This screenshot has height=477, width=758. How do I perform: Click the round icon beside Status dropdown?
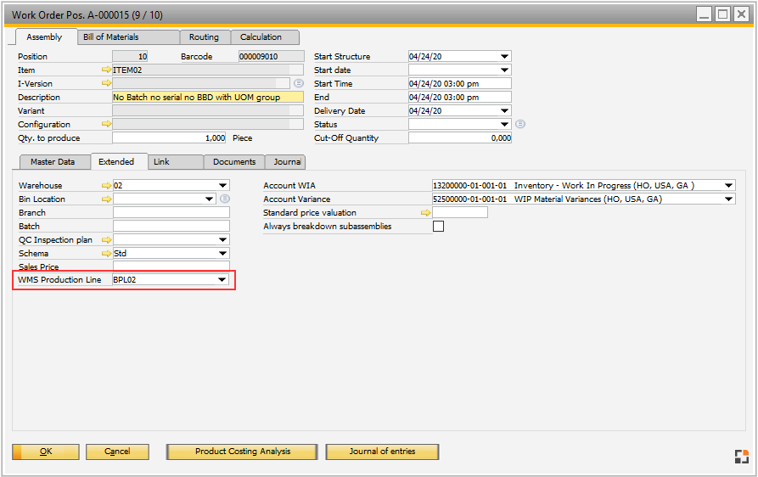(x=520, y=124)
